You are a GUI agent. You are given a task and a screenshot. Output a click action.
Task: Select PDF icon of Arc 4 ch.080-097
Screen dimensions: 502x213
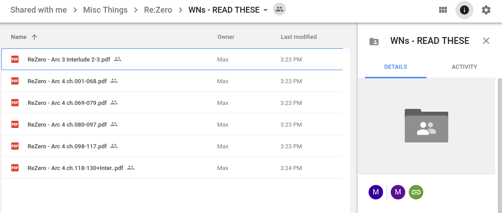tap(15, 124)
